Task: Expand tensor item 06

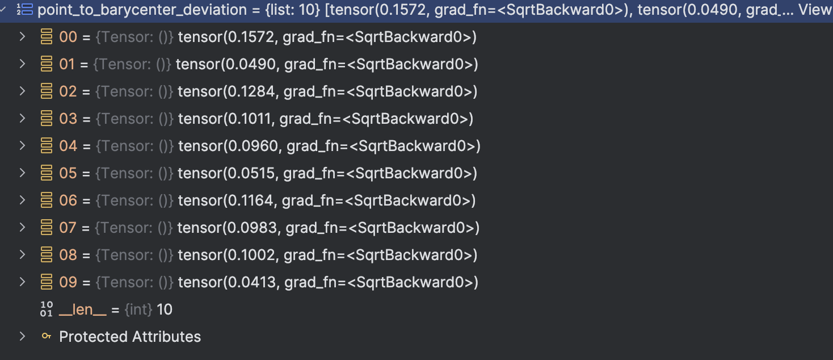Action: click(x=23, y=200)
